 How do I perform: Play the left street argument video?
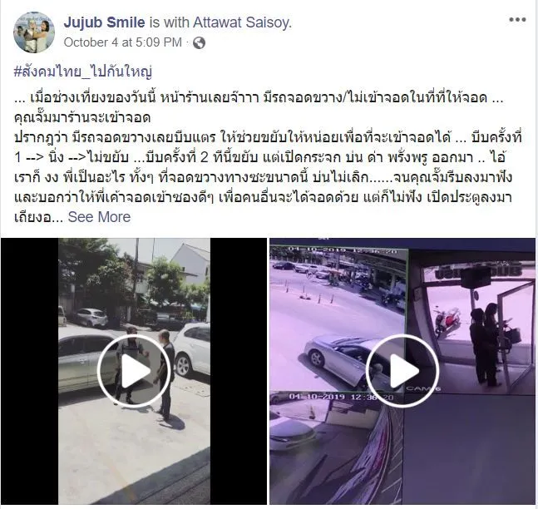[134, 371]
